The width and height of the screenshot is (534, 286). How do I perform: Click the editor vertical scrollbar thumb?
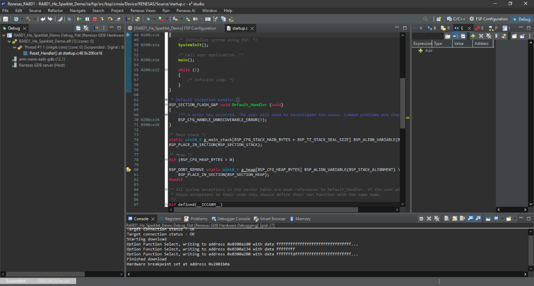tap(402, 102)
